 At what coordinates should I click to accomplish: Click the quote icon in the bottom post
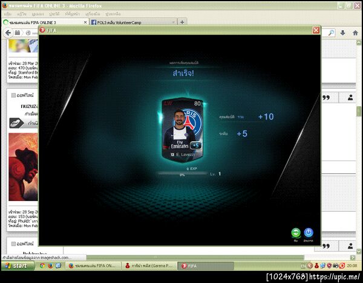(326, 246)
